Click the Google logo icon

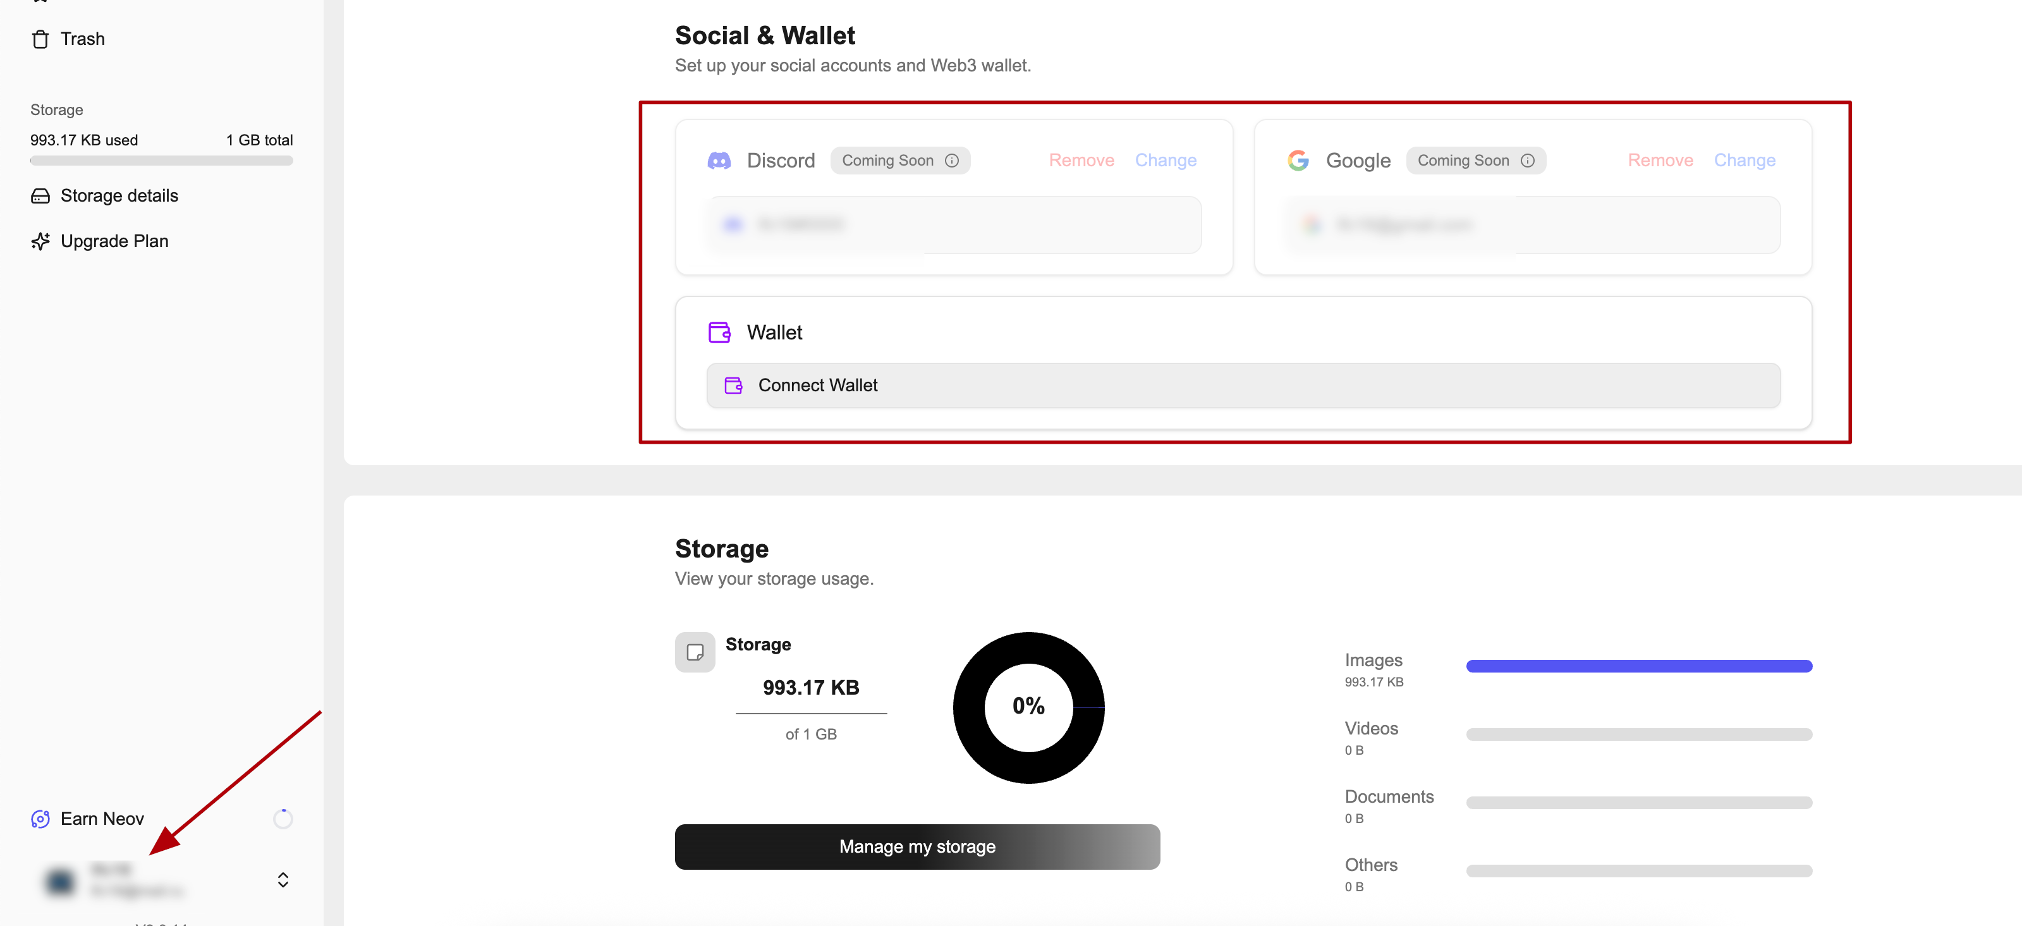[1298, 161]
